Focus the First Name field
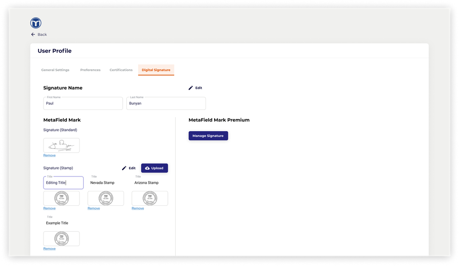 pyautogui.click(x=83, y=104)
